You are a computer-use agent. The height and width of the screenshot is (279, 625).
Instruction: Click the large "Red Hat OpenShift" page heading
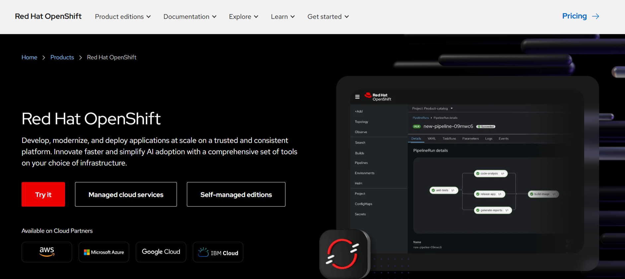coord(91,119)
